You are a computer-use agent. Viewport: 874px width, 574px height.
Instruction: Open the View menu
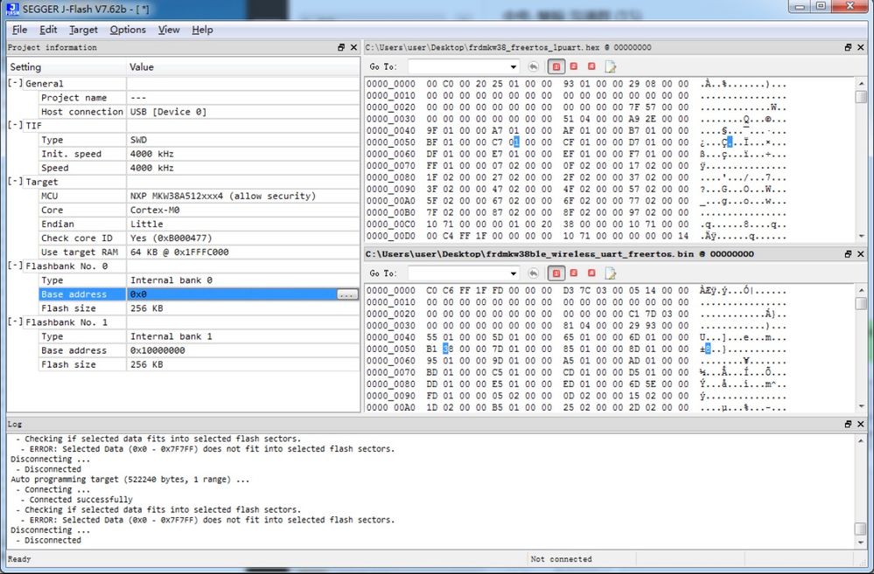[x=169, y=30]
